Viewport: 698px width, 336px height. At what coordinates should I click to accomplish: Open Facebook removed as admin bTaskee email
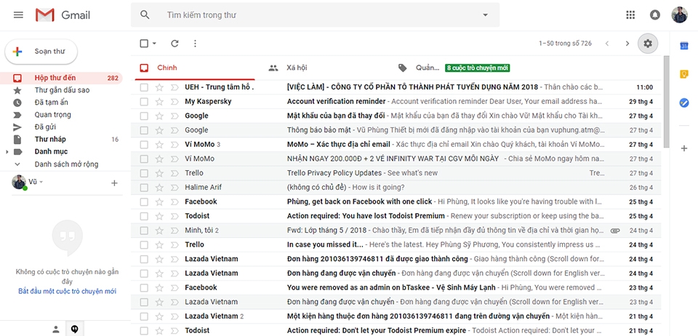tap(396, 287)
